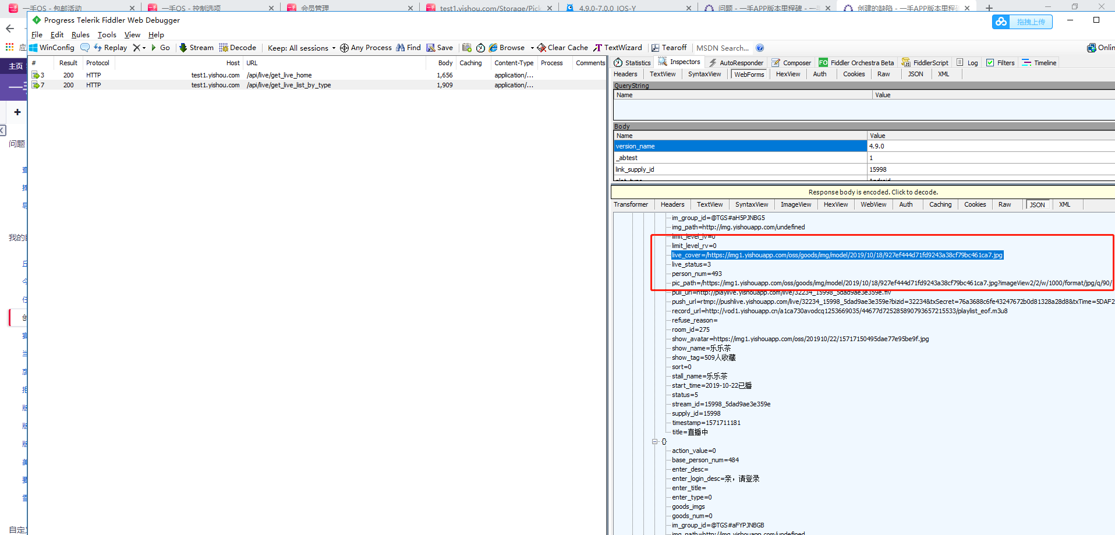Click in MSDN Search field
Screen dimensions: 1115x535
723,48
